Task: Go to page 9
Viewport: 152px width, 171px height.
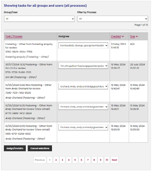Action: pos(100,160)
